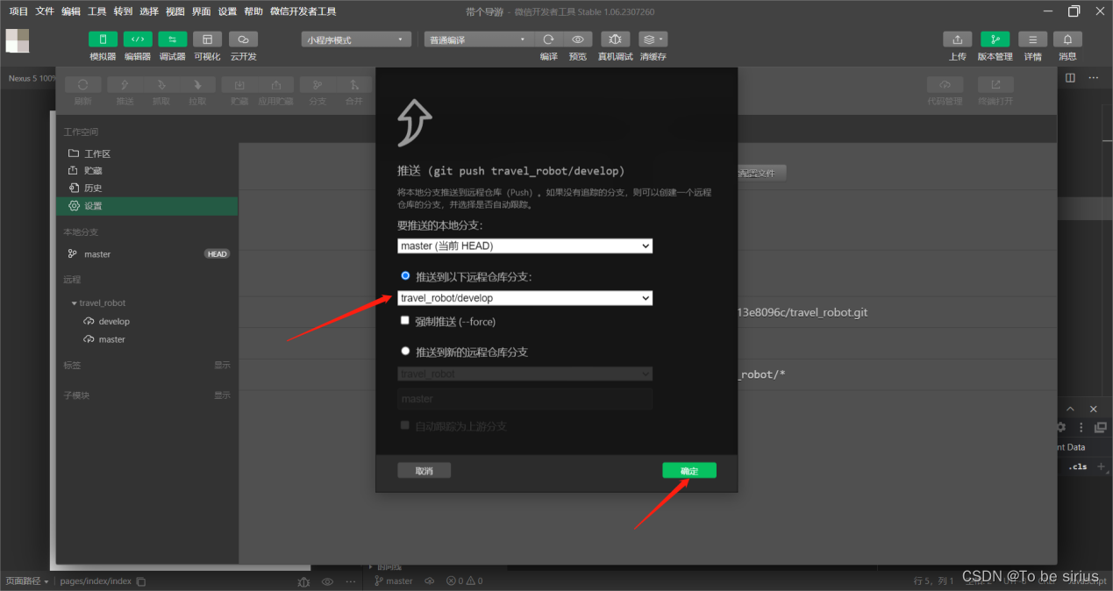Select 贮藏 in the workspace sidebar
The height and width of the screenshot is (591, 1113).
[146, 171]
